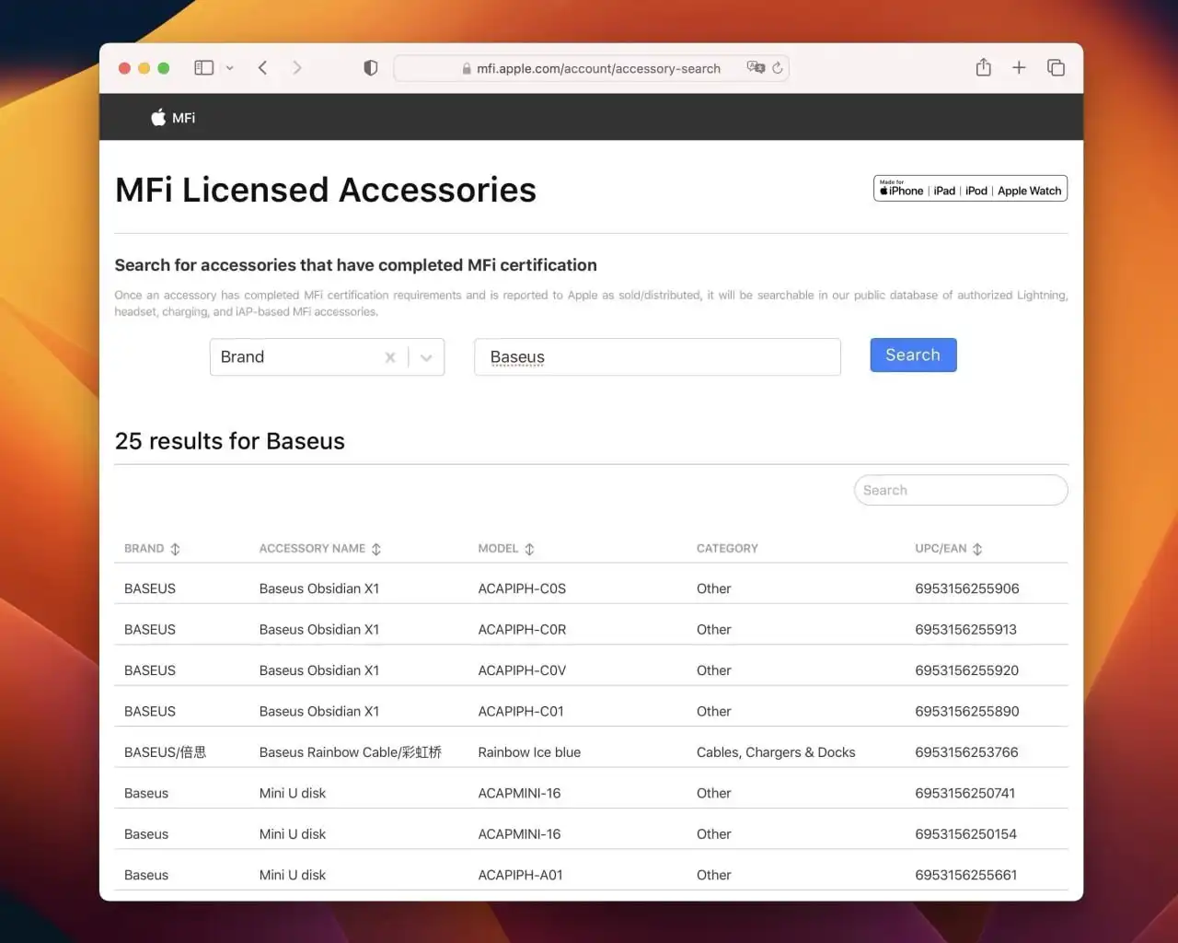Click the Made for iPhone badge
Image resolution: width=1178 pixels, height=943 pixels.
point(970,189)
